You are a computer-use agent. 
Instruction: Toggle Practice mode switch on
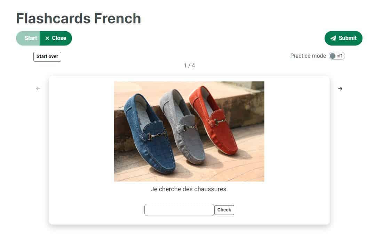tap(336, 56)
